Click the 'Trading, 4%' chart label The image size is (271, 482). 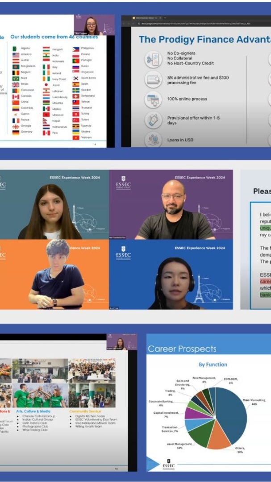[x=171, y=393]
